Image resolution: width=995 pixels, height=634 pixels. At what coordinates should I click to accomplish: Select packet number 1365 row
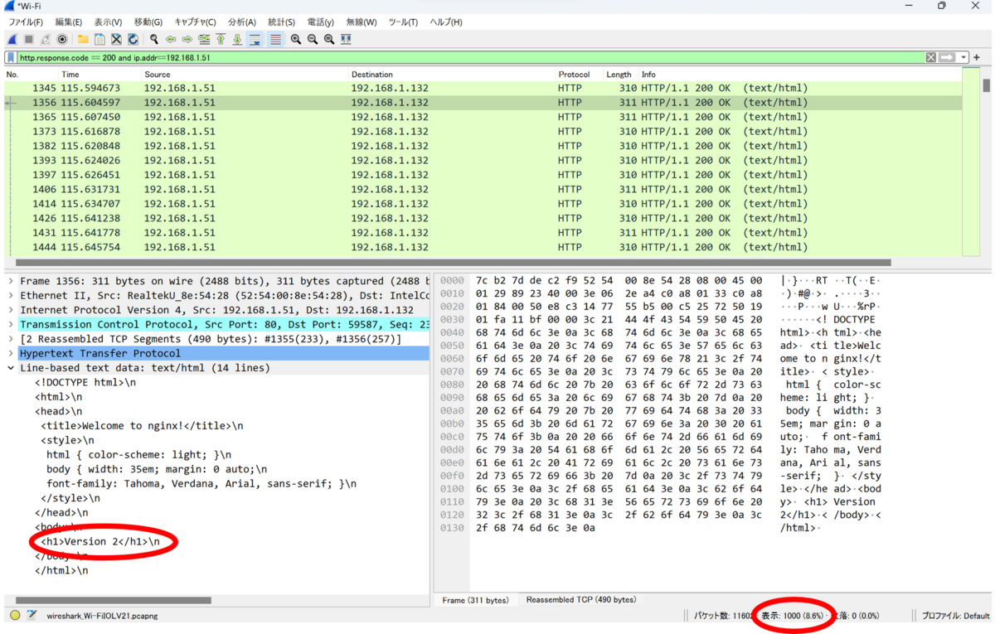[483, 117]
